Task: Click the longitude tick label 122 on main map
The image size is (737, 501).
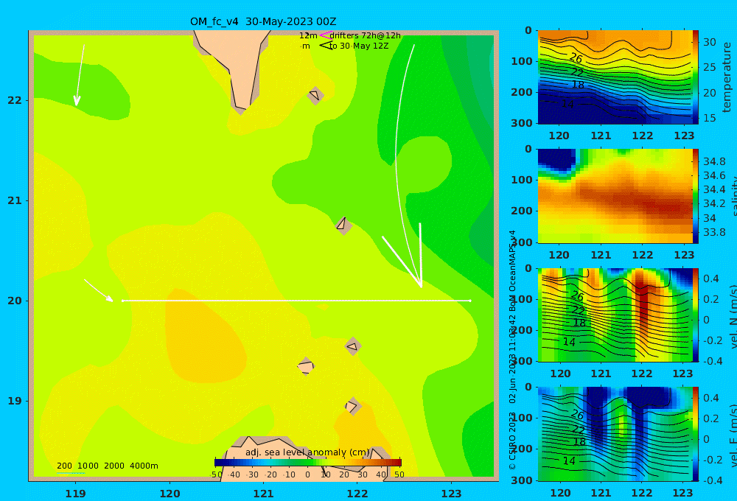Action: point(357,494)
